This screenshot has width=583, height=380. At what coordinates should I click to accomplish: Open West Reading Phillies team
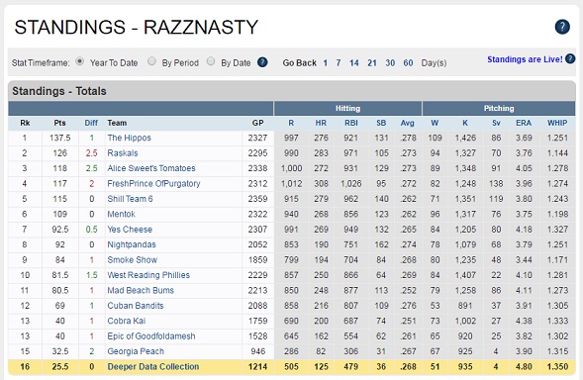148,275
